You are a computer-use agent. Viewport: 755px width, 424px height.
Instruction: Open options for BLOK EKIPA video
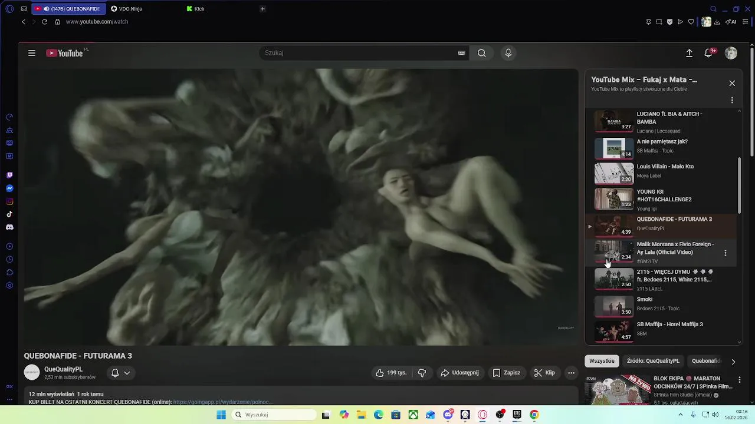point(740,380)
